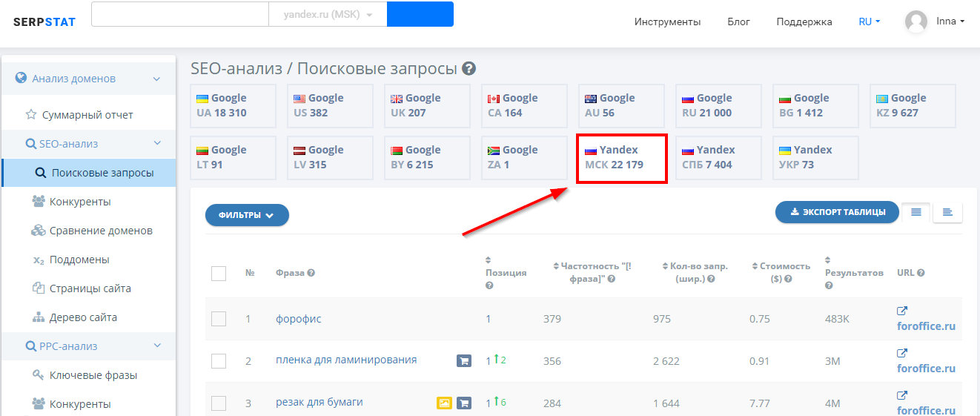Click the Фраза column help icon

[311, 273]
